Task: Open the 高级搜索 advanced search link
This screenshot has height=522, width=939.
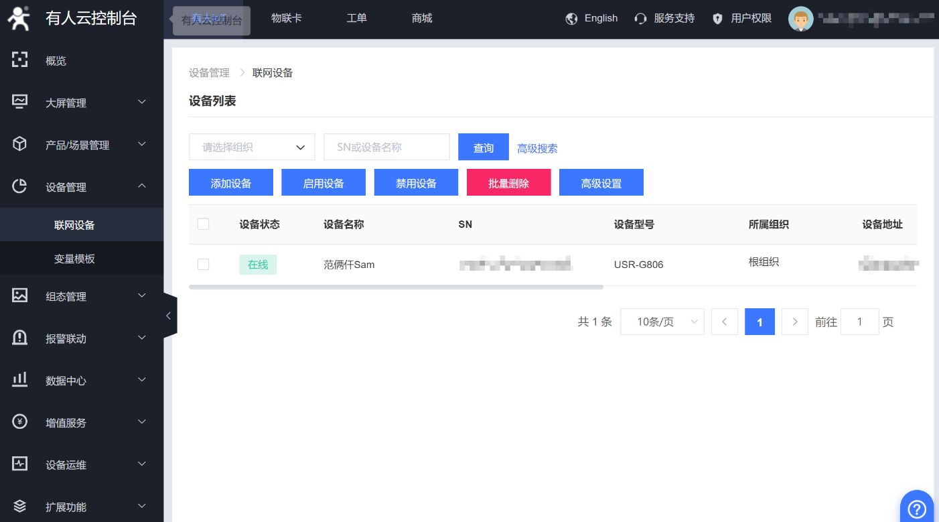Action: point(537,148)
